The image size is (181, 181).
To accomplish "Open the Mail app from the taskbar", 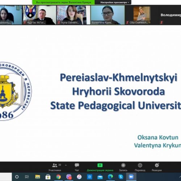I will [x=100, y=177].
